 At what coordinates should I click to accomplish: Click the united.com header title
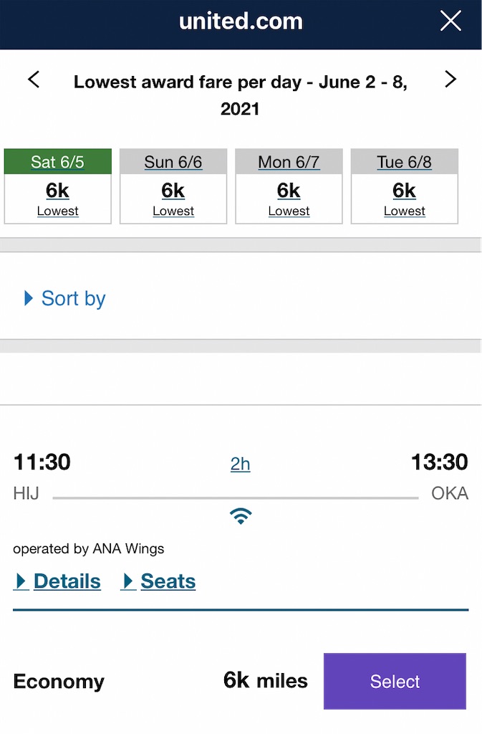[241, 22]
